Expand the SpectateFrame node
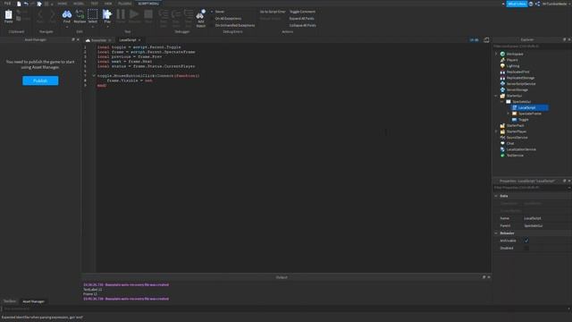Screen dimensions: 572x322 (509, 114)
